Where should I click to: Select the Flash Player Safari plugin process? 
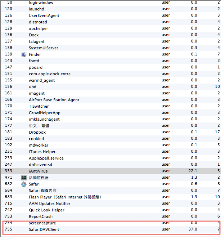coord(65,197)
